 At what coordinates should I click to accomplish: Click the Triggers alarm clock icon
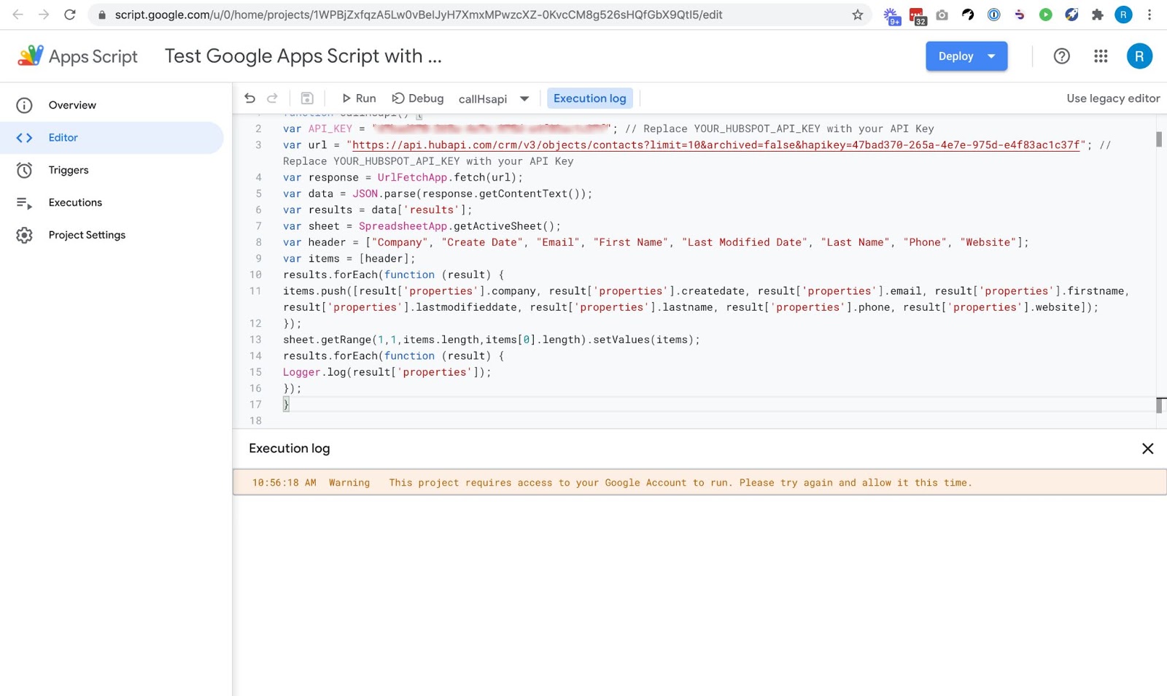point(25,170)
